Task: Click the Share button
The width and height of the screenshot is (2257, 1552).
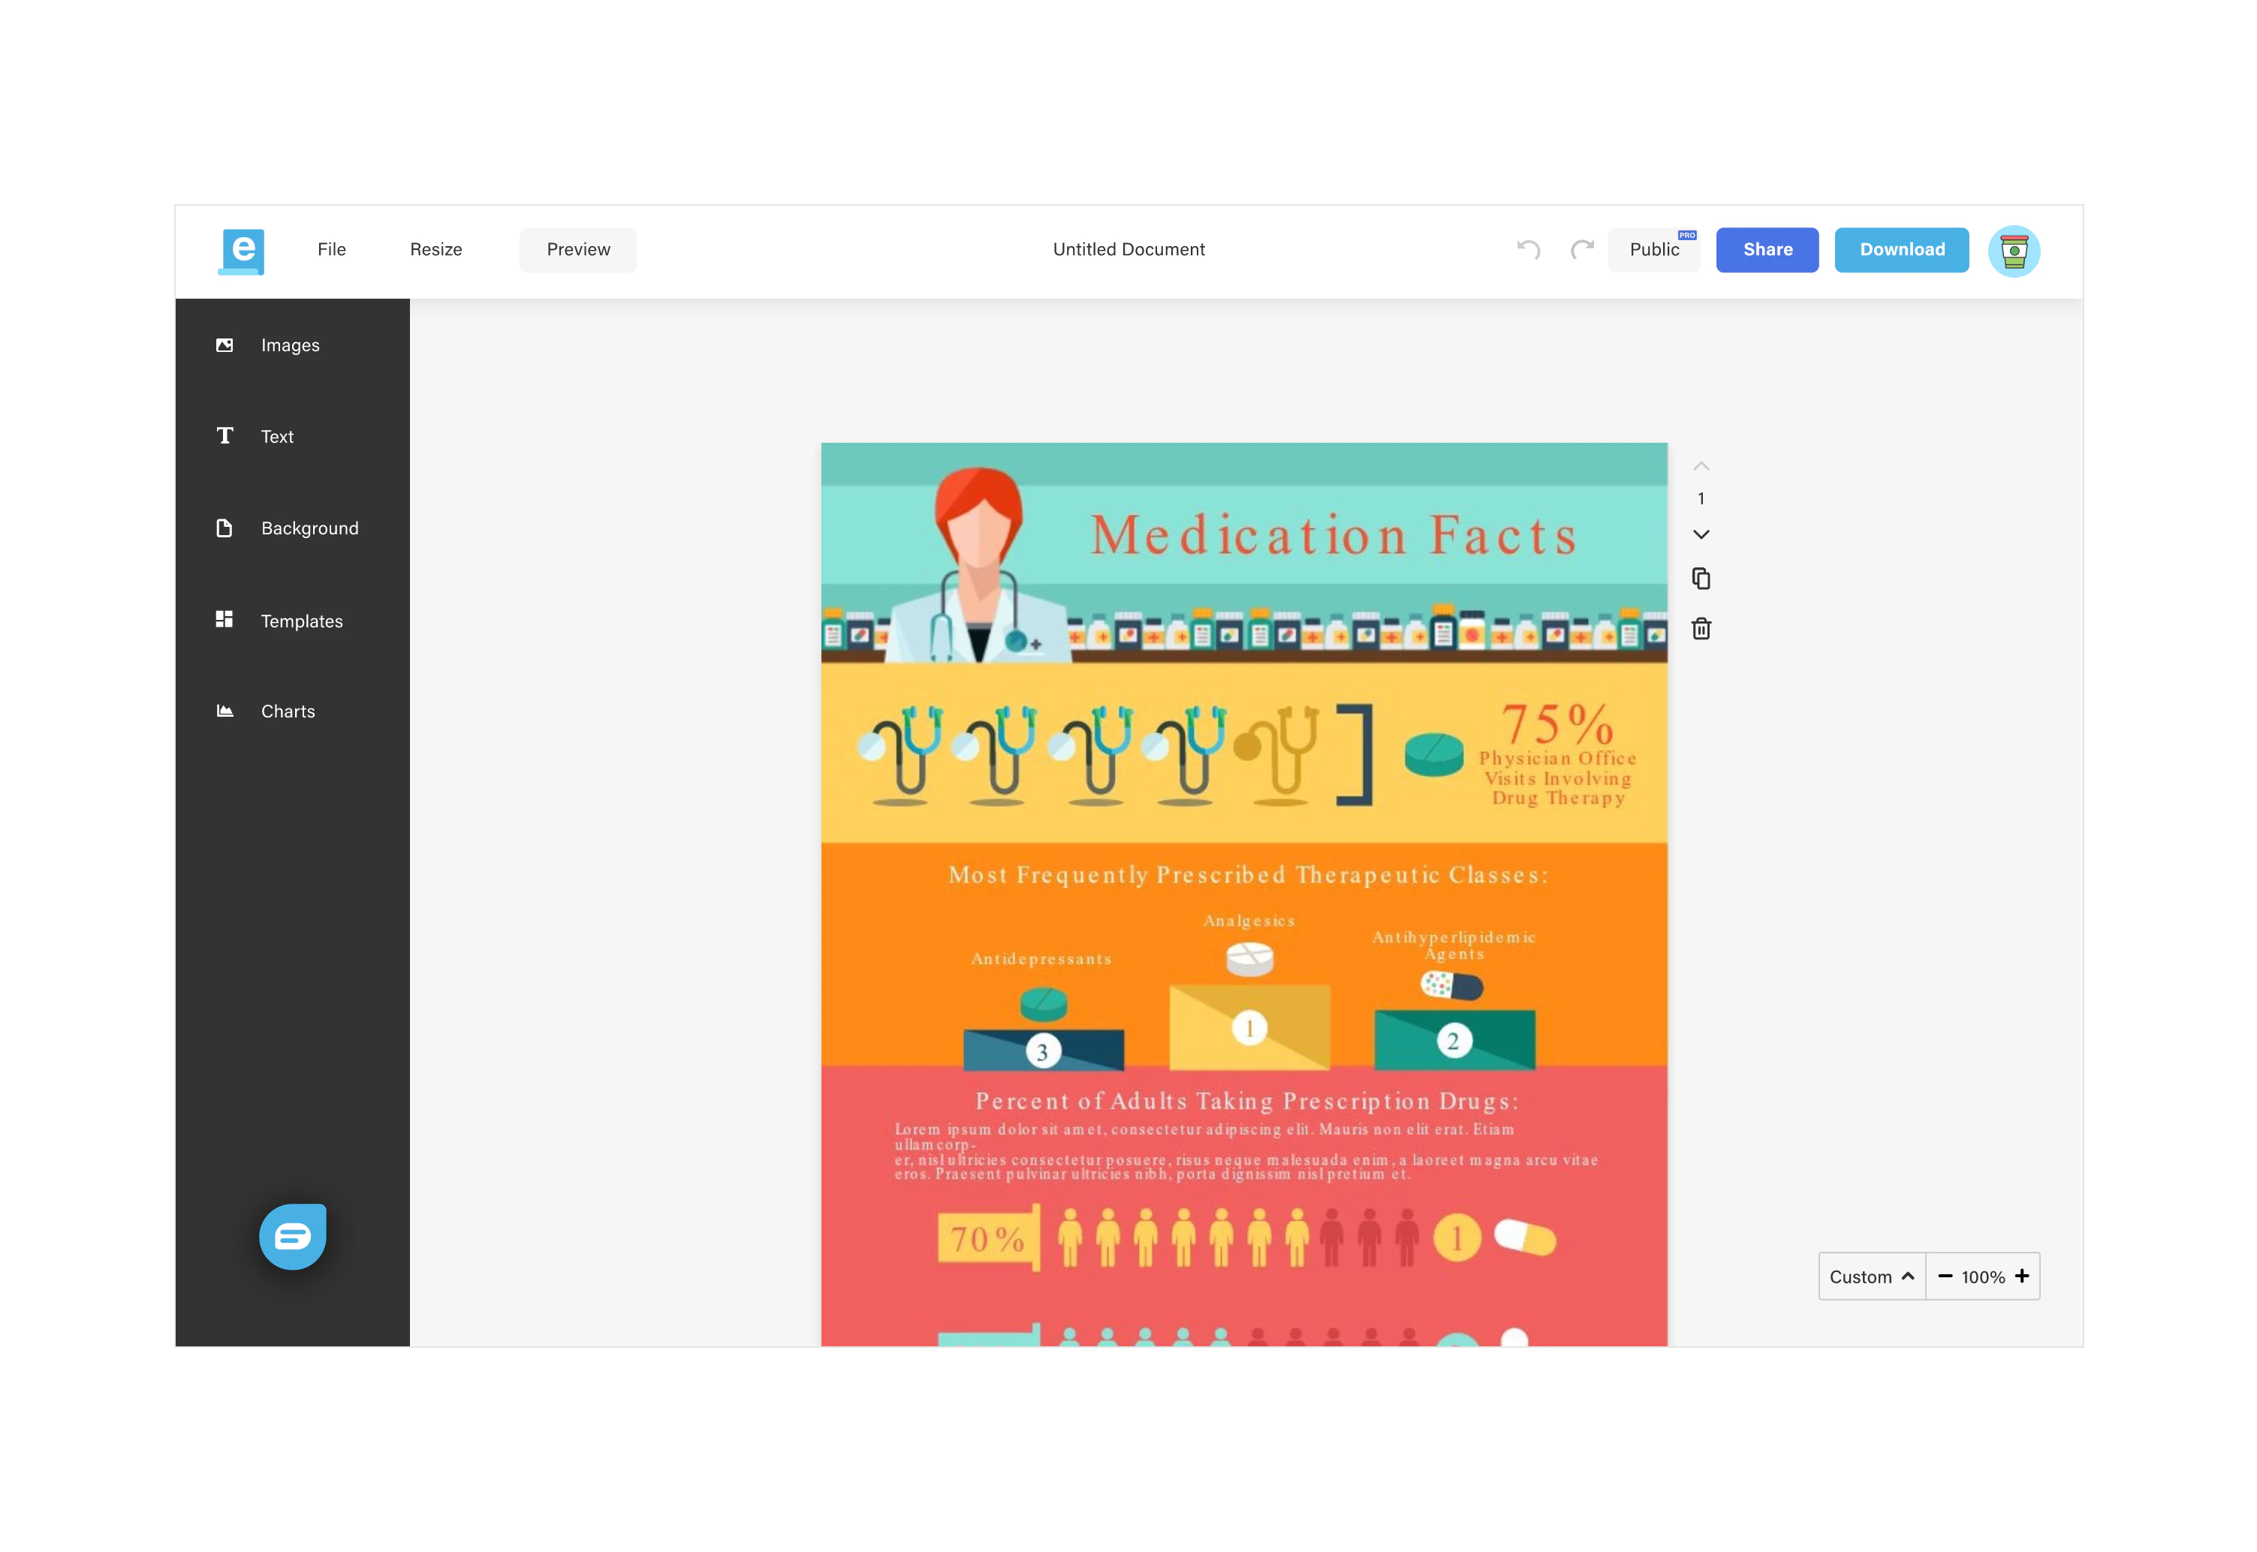Action: pyautogui.click(x=1767, y=250)
